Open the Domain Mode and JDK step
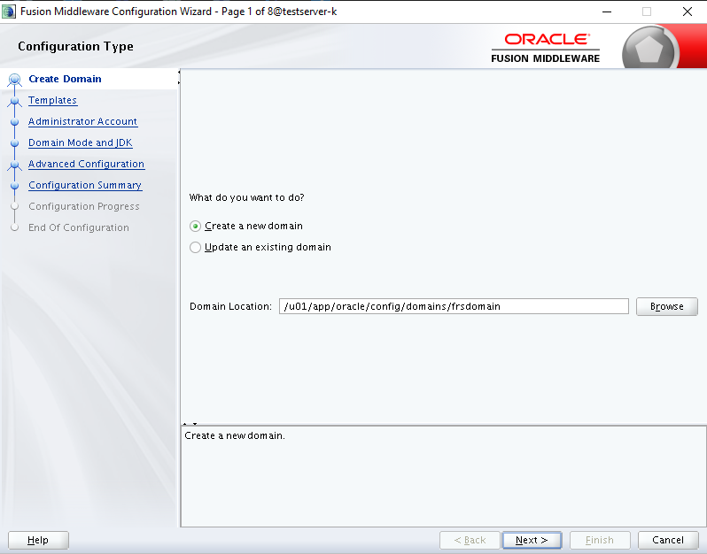The width and height of the screenshot is (707, 554). coord(81,142)
